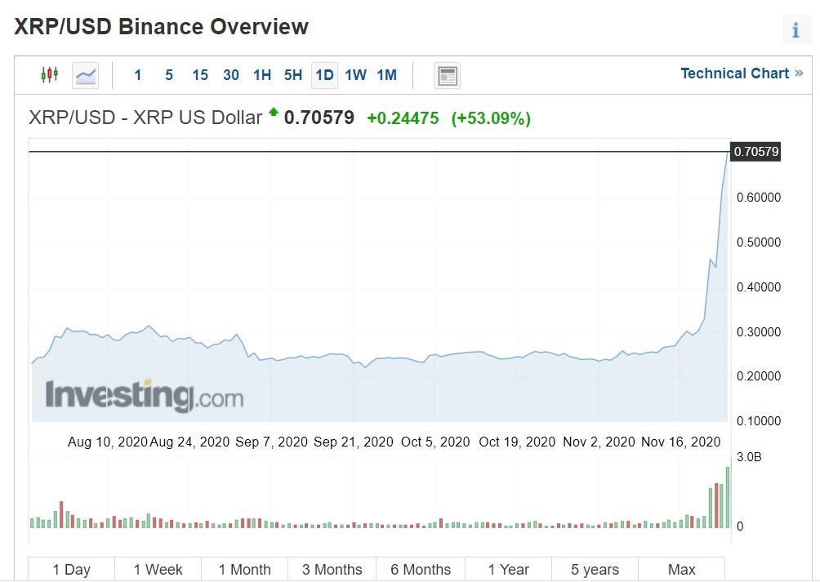Open the news and events panel icon
Viewport: 820px width, 582px height.
[x=447, y=74]
